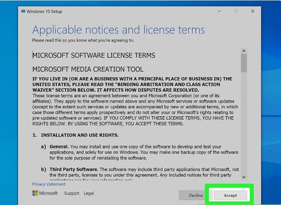Open the Support link
Image resolution: width=281 pixels, height=205 pixels.
pos(71,193)
